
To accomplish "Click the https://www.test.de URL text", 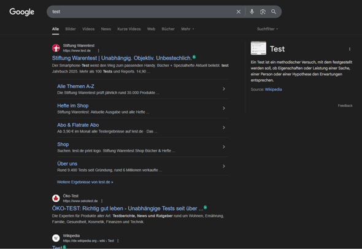I will pos(77,51).
